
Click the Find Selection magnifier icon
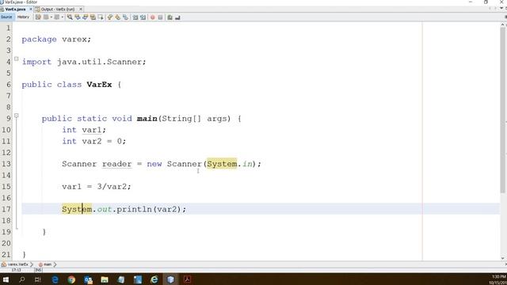70,17
